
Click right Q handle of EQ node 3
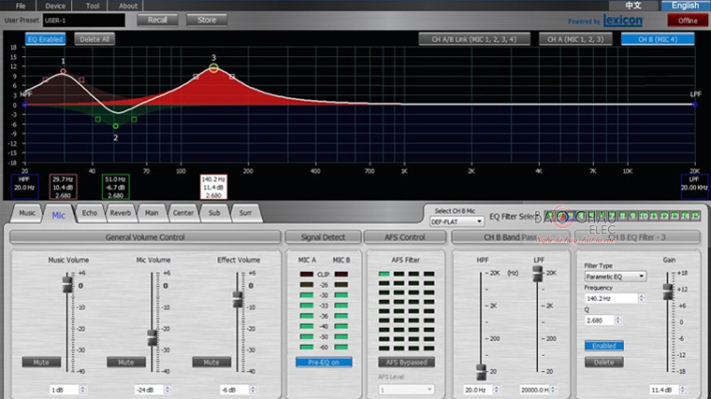[232, 77]
